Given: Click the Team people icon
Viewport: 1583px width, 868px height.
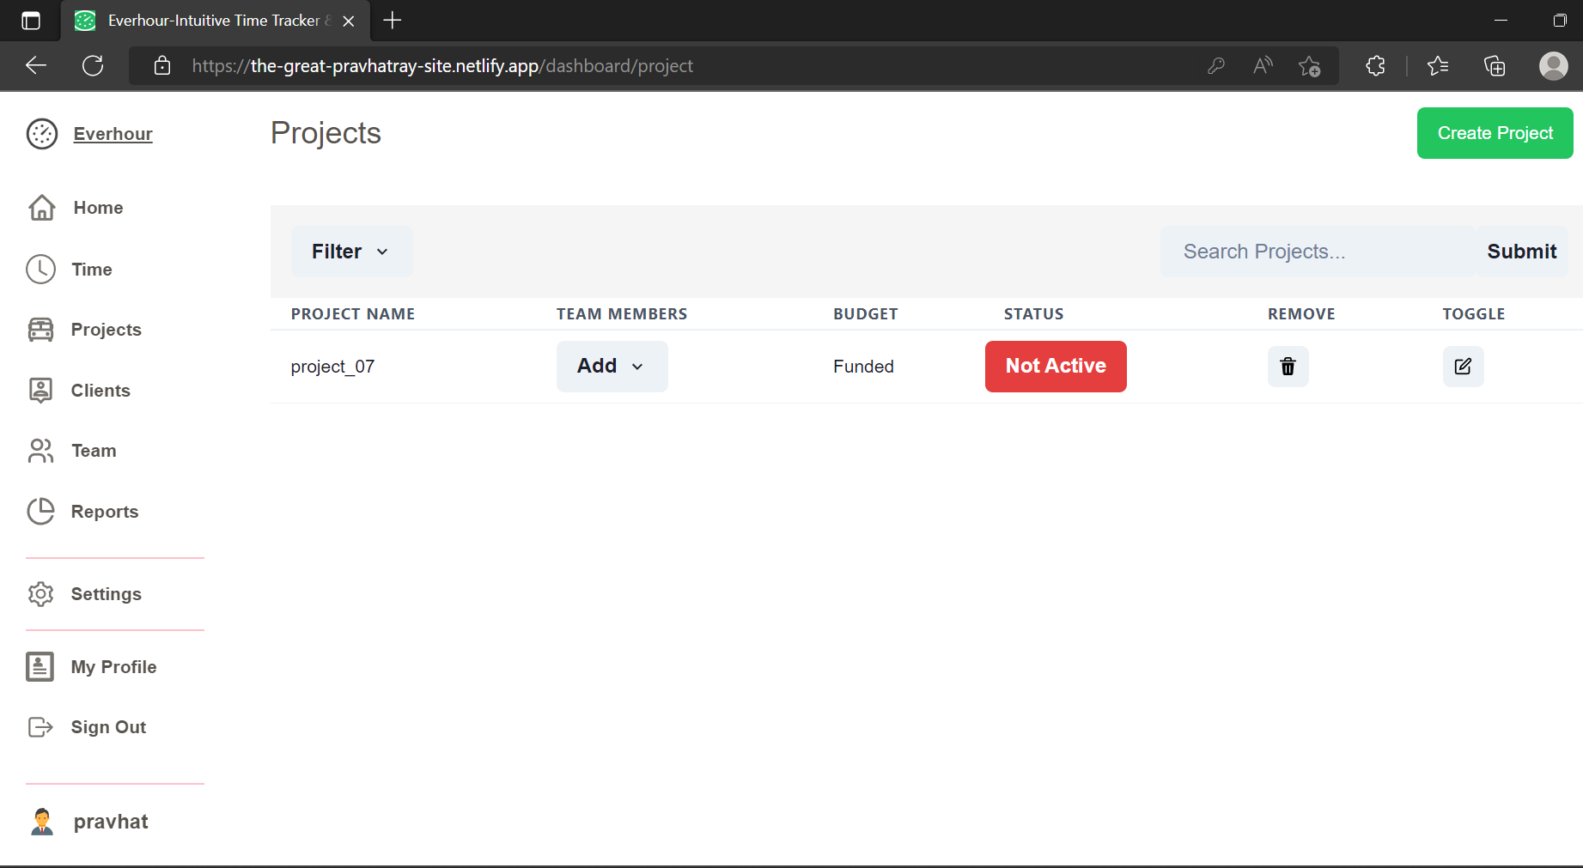Looking at the screenshot, I should pos(41,451).
